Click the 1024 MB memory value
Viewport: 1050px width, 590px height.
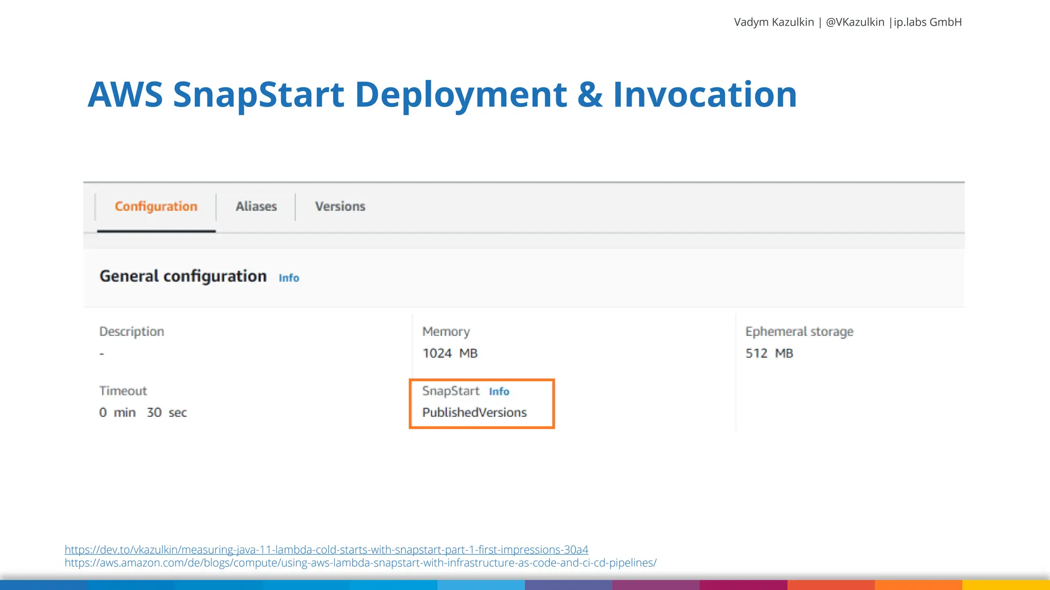pos(450,353)
